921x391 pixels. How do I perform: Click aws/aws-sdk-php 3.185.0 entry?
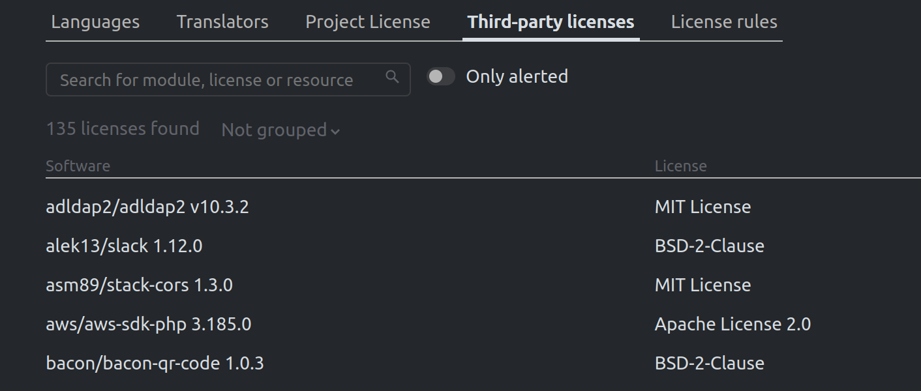149,325
